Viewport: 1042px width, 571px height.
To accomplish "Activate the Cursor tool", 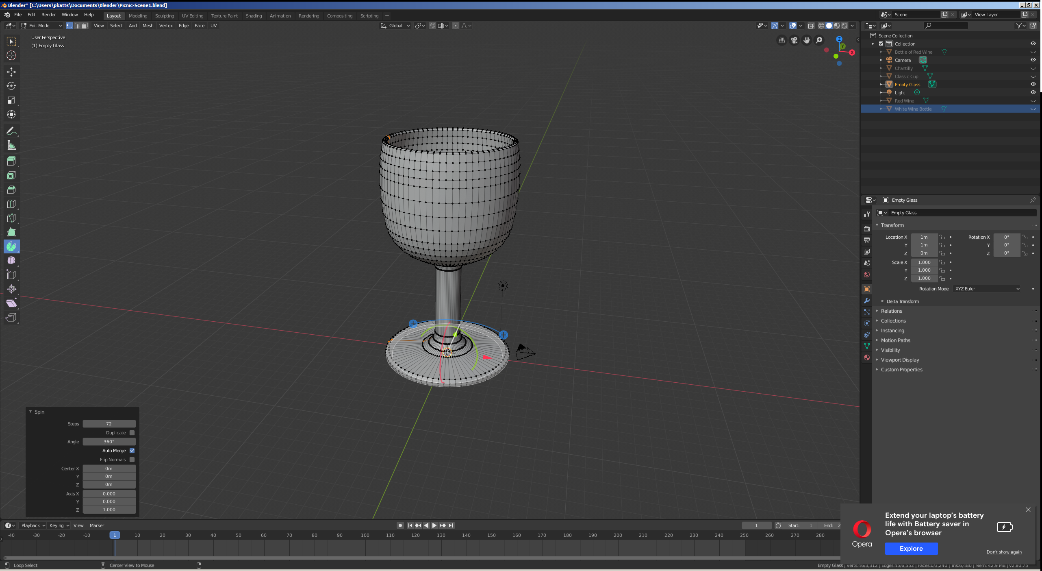I will pos(11,56).
